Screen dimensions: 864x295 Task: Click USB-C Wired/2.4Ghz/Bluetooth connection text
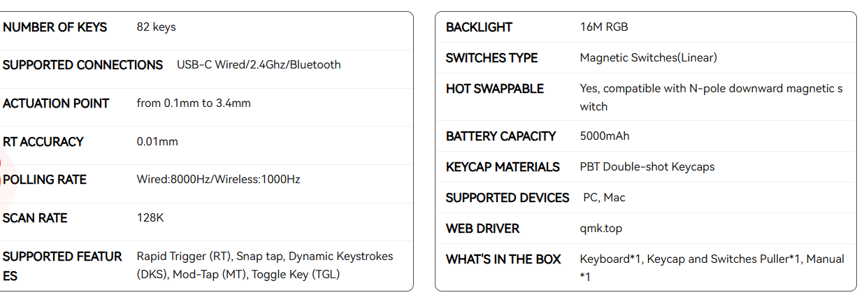pyautogui.click(x=259, y=65)
